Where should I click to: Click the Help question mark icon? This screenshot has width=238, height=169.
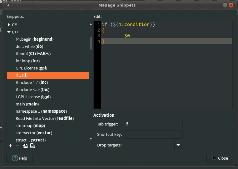[15, 158]
